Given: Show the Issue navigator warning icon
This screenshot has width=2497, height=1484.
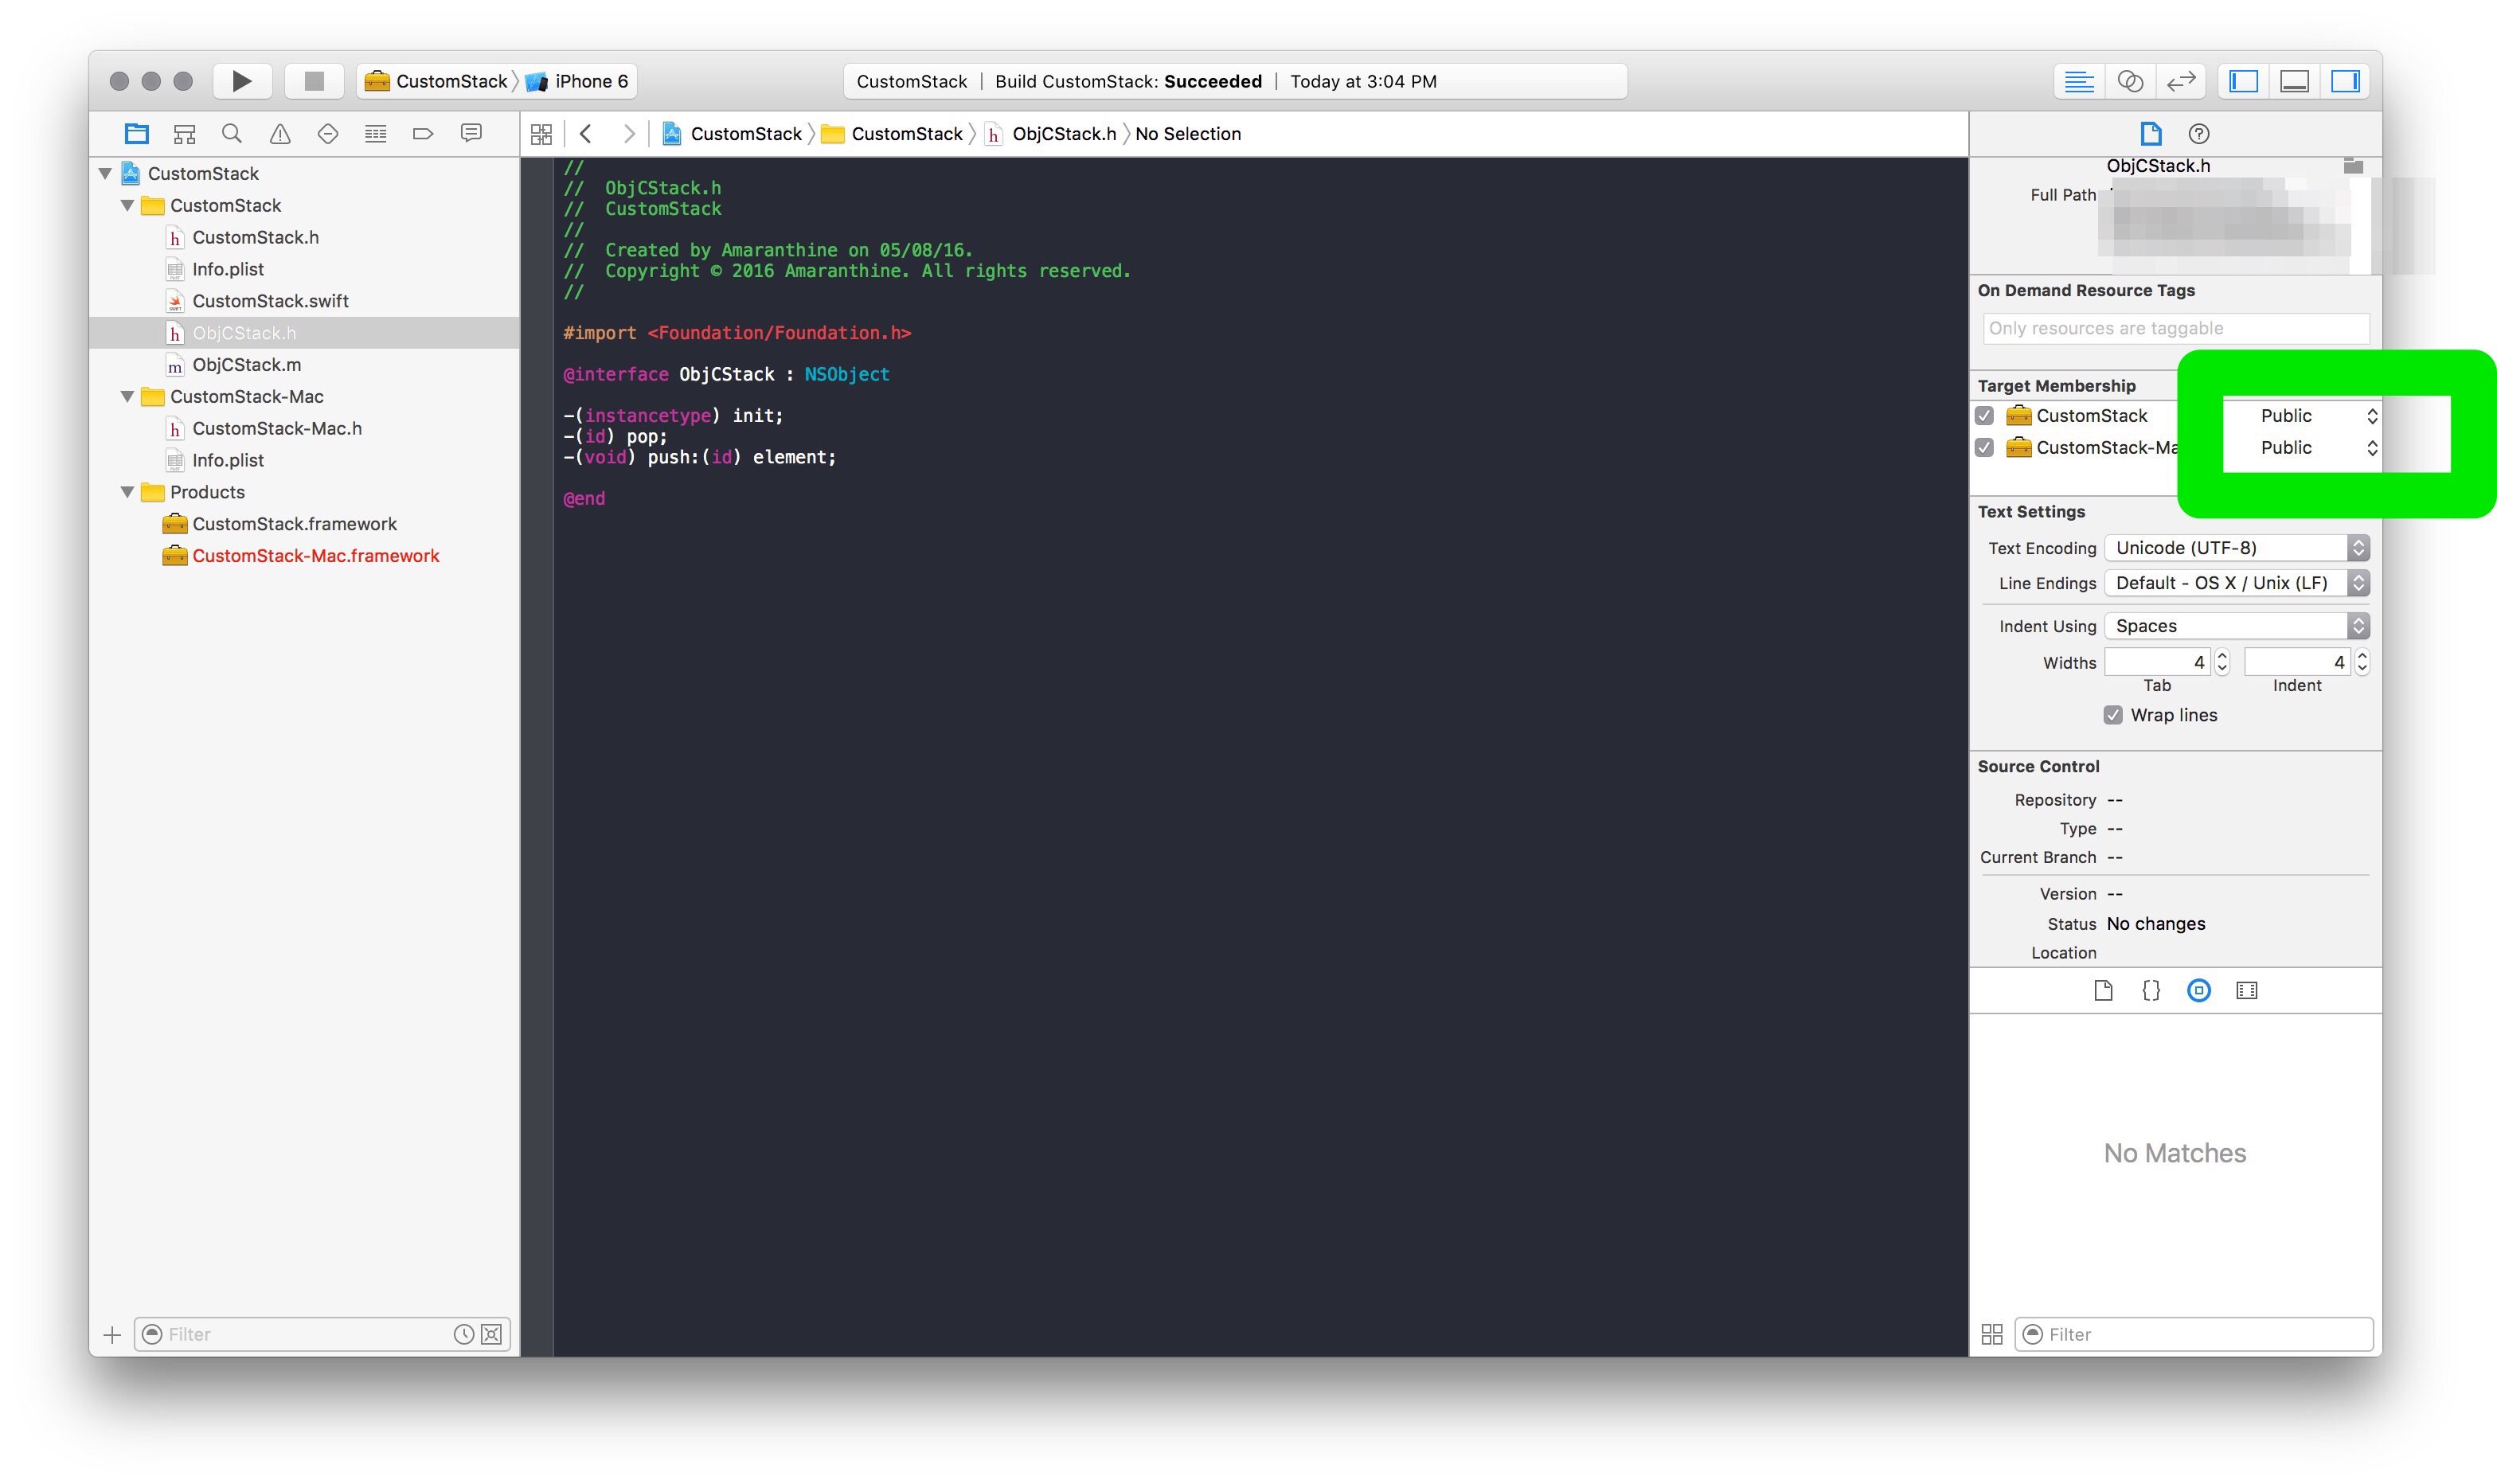Looking at the screenshot, I should coord(280,134).
